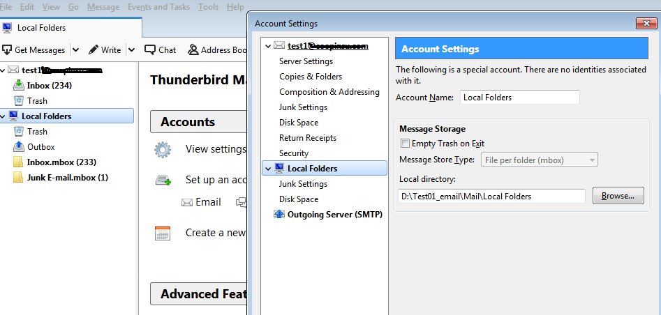This screenshot has height=315, width=661.
Task: Select Disk Space under test1 account
Action: (299, 123)
